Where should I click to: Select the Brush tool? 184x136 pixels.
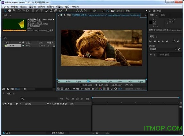tap(47, 11)
